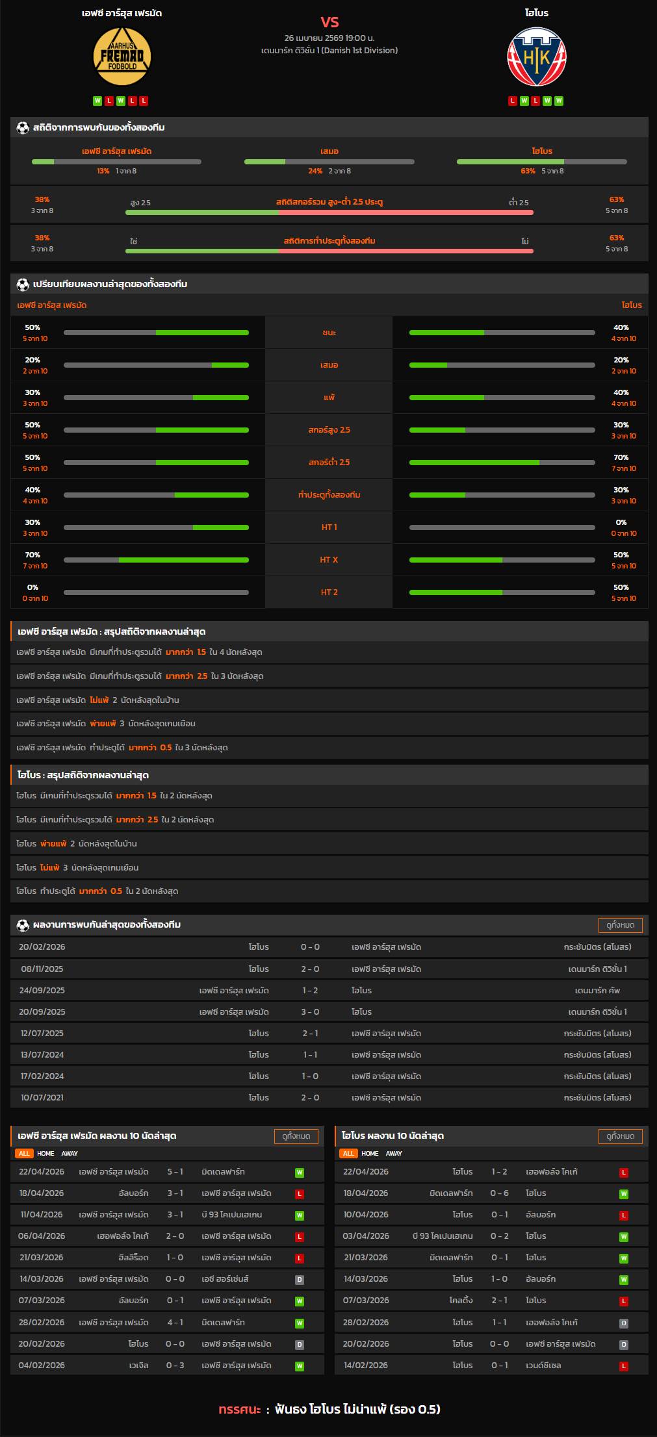Viewport: 657px width, 1437px height.
Task: Click the Aarhus Fremad team logo
Action: click(122, 57)
